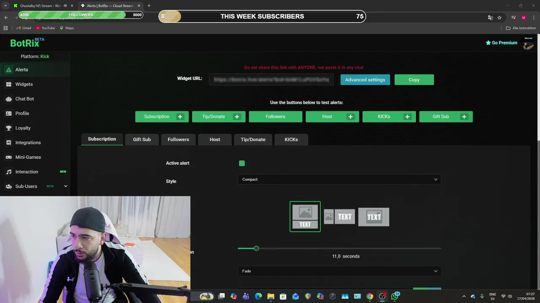
Task: Switch to the Alerts | BotRix browser tab
Action: 110,6
